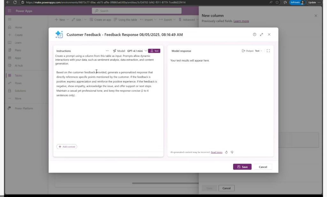Click "Your test results will appear here."
Screen dimensions: 327x197
[x=190, y=61]
